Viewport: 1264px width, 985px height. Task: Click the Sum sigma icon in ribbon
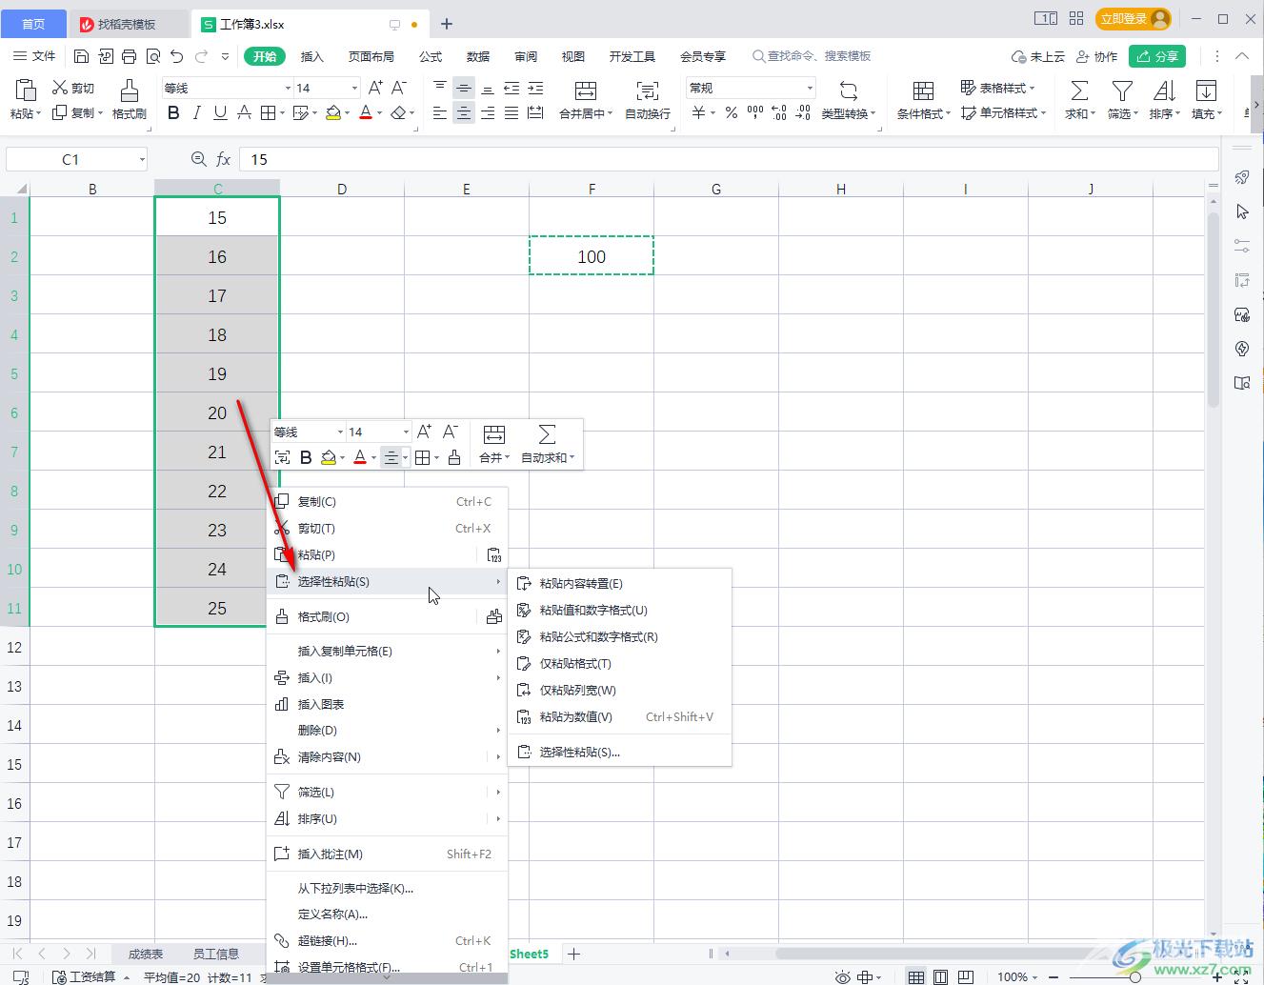coord(1078,90)
